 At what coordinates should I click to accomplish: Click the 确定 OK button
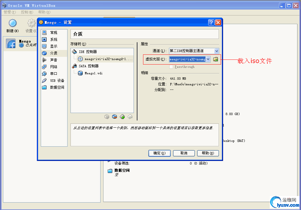click(x=159, y=153)
